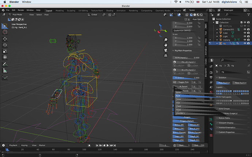Select the Move tool

tap(5, 39)
